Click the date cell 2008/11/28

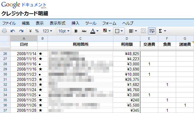(24, 110)
